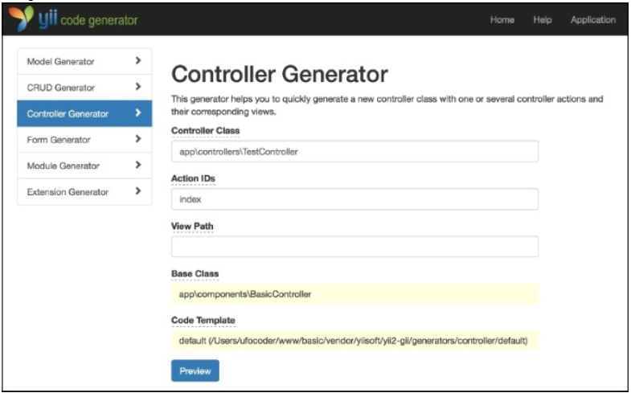Click the Base Class label
631x393 pixels.
click(x=195, y=273)
